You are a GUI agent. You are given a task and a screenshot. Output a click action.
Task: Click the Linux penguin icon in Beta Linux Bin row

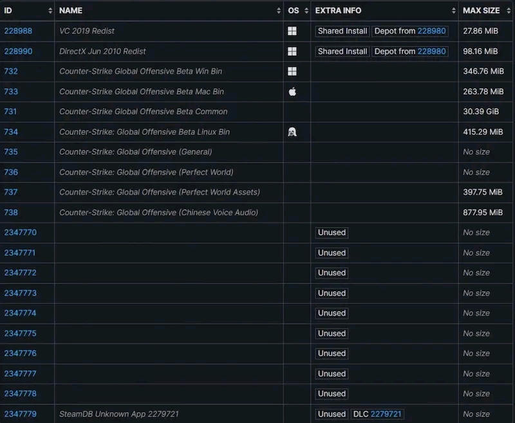[x=292, y=132]
